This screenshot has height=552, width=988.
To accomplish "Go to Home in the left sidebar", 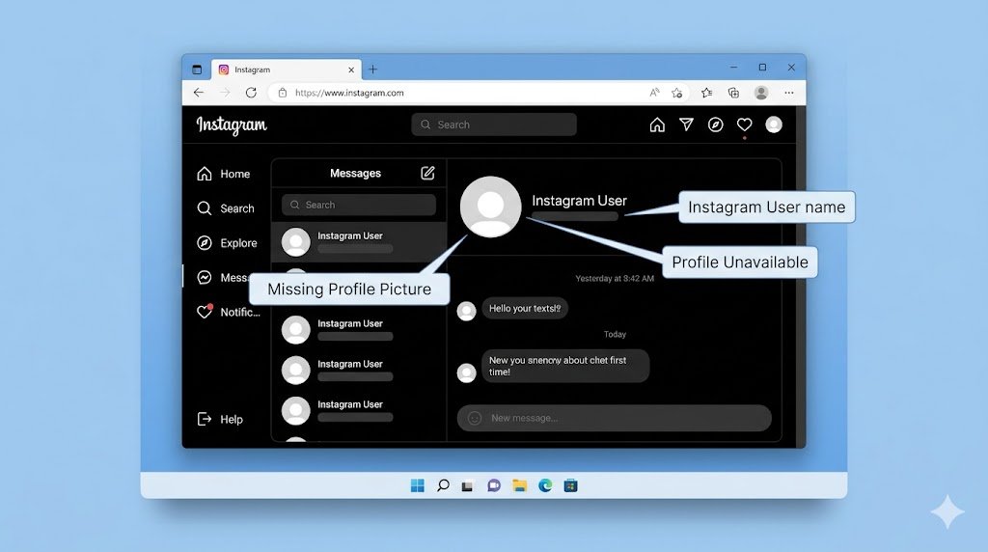I will coord(224,174).
